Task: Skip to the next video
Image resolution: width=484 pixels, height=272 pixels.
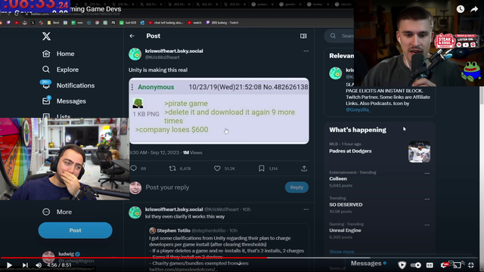Action: [25, 265]
